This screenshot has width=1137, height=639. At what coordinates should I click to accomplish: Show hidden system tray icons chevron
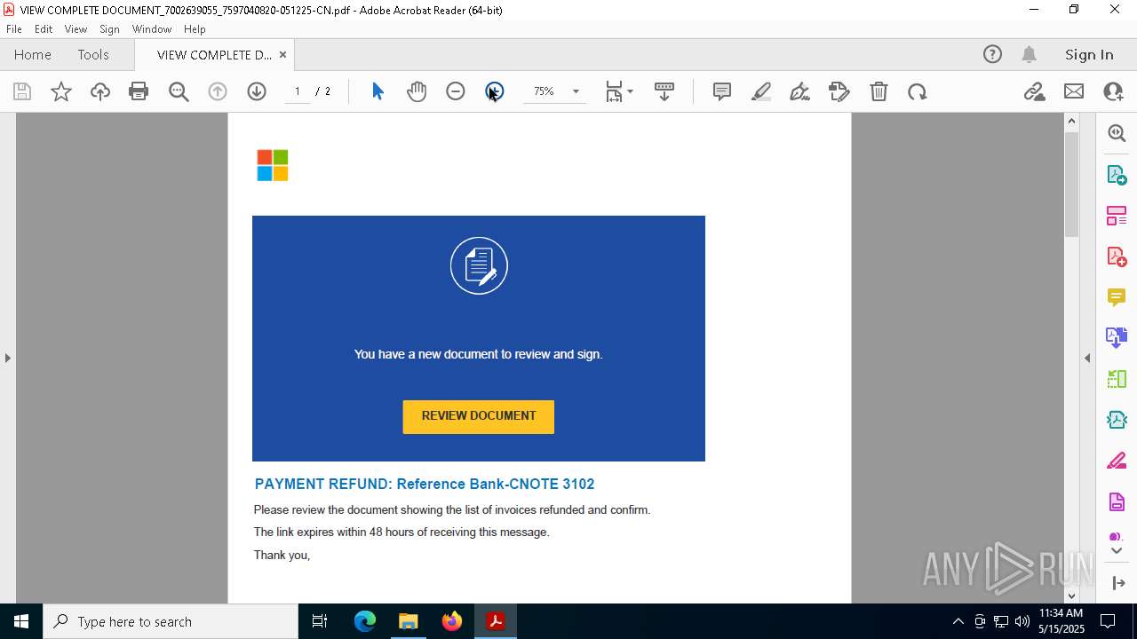point(958,621)
